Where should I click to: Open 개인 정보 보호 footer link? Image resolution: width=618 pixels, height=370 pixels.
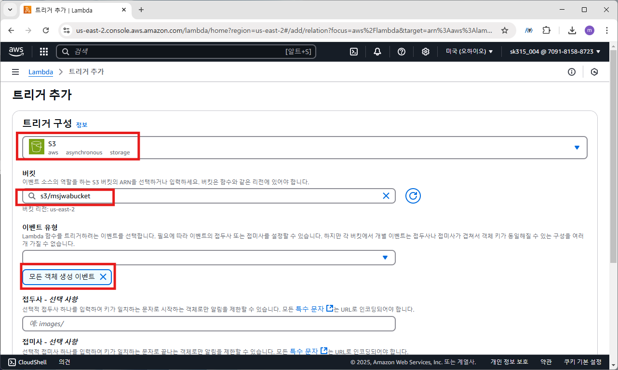coord(509,362)
